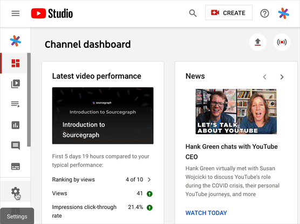Click the "Channel dashboard" title
Screen dimensions: 300x224
(x=87, y=44)
